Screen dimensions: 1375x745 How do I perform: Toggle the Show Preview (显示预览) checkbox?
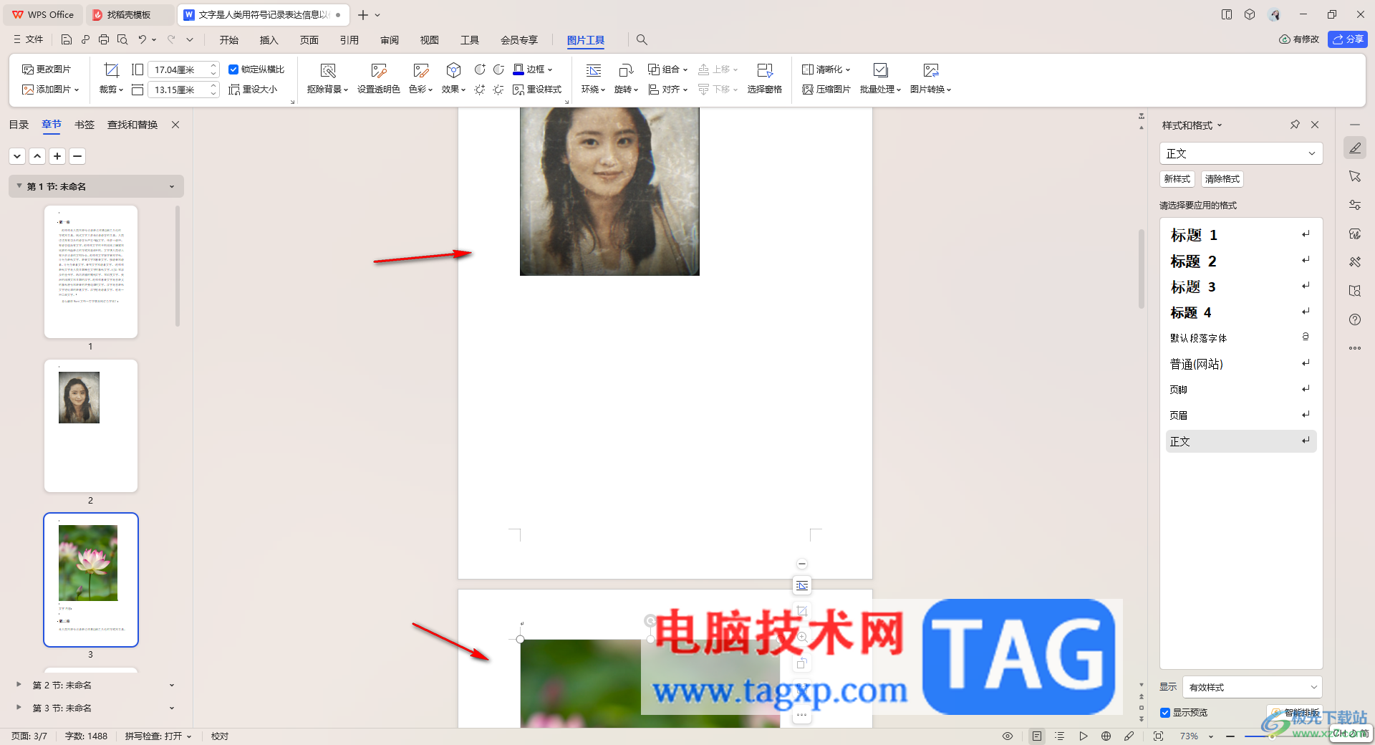pos(1165,713)
